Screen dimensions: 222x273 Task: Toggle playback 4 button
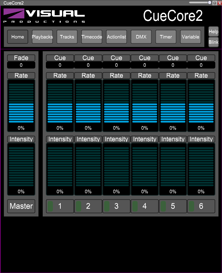point(145,206)
